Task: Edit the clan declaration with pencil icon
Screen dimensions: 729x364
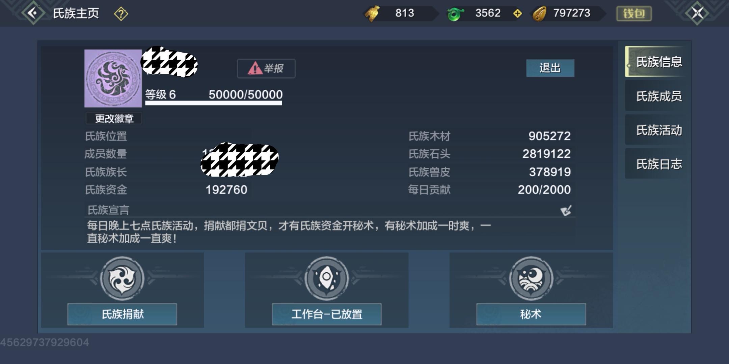Action: [x=566, y=211]
